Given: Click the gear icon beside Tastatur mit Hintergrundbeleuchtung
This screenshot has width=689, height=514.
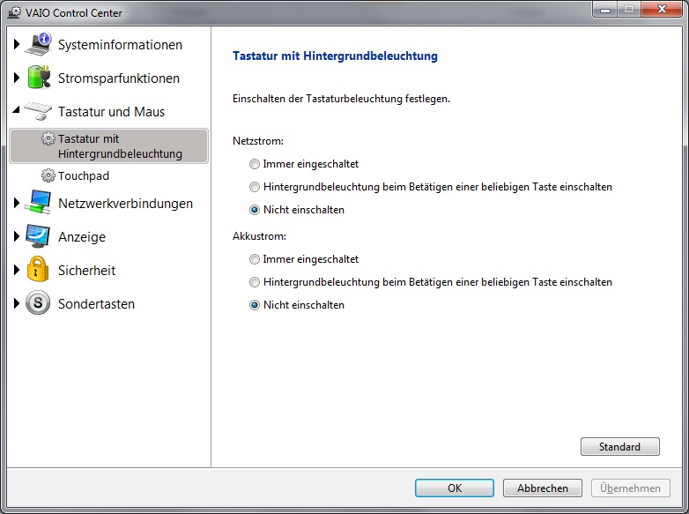Looking at the screenshot, I should pos(48,138).
